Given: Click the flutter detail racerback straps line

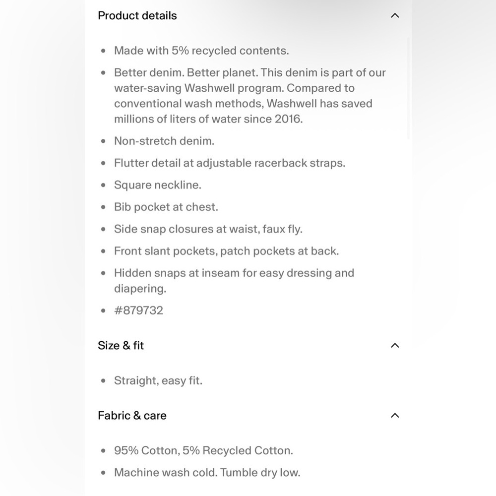Looking at the screenshot, I should [x=230, y=163].
